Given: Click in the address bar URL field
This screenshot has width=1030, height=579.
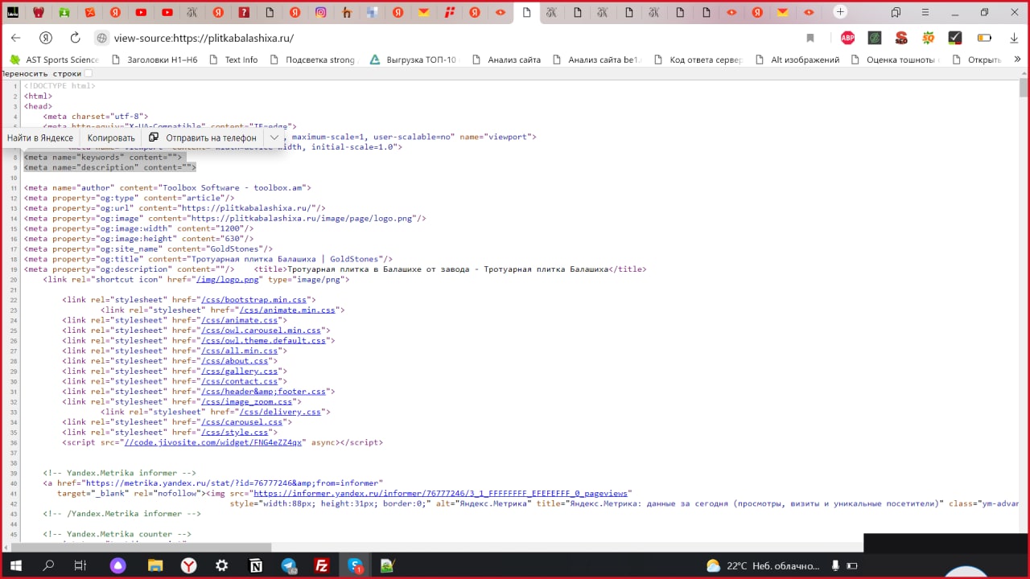Looking at the screenshot, I should click(402, 38).
